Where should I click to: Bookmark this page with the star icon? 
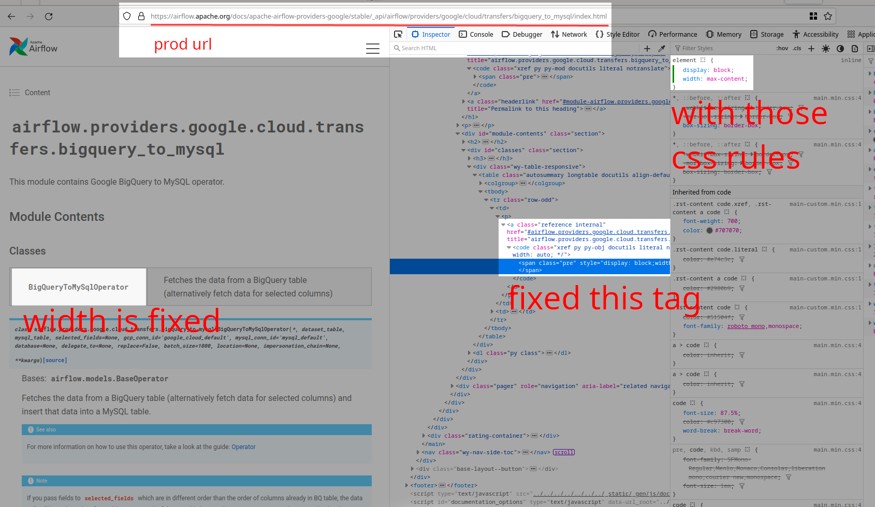[x=828, y=16]
